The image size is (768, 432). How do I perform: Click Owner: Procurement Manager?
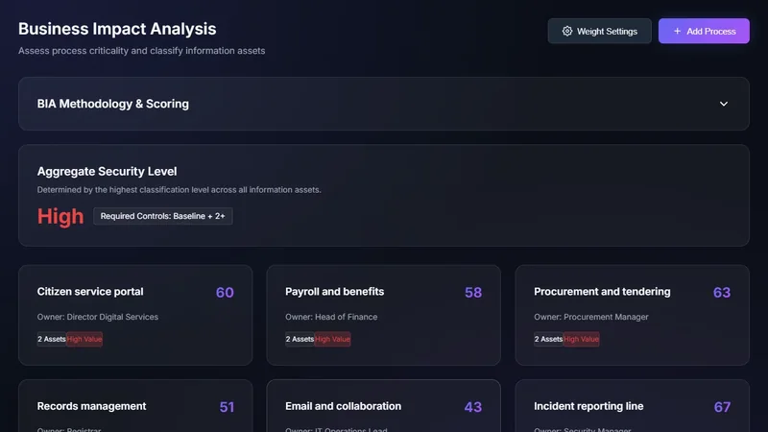(x=591, y=317)
